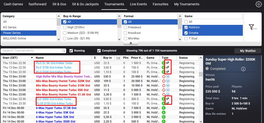Uncheck All in Buy-in Range
Screen dimensions: 264x123
click(x=65, y=22)
